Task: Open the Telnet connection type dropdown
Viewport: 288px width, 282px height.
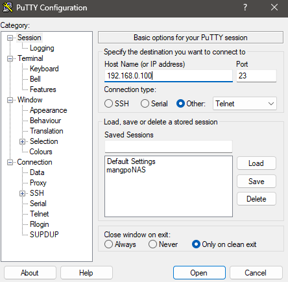Action: 245,104
